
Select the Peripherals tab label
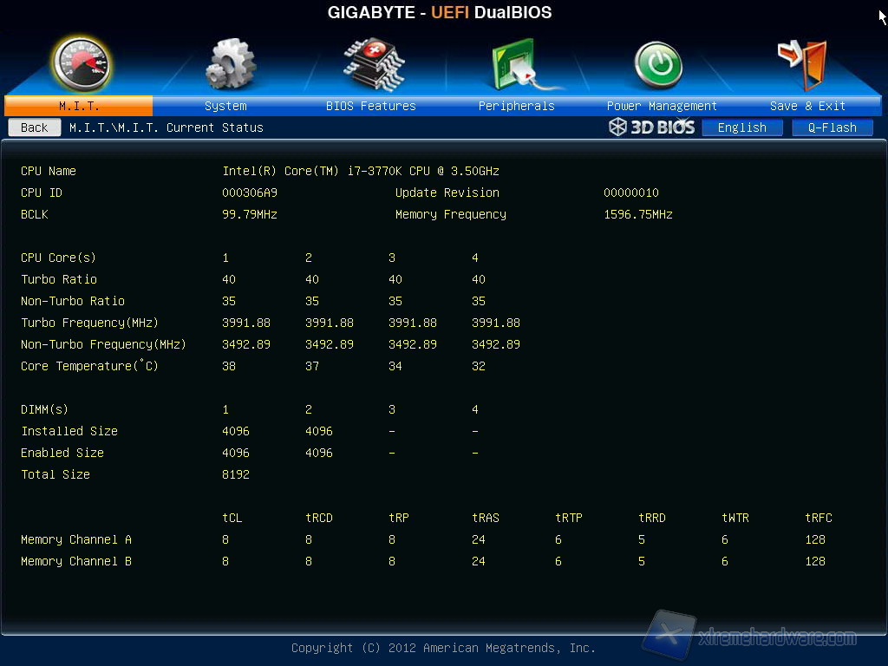coord(516,106)
